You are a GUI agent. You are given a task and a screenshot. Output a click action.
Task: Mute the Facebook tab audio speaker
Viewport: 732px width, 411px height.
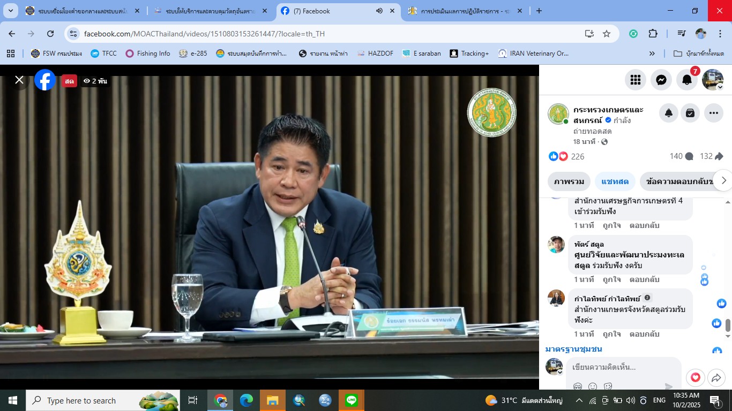(x=379, y=11)
